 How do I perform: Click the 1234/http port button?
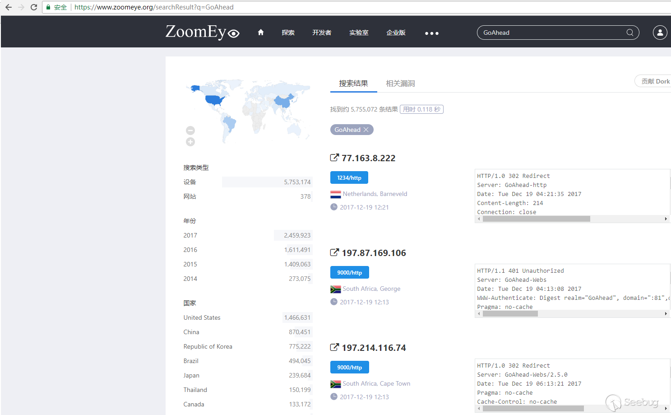(349, 177)
